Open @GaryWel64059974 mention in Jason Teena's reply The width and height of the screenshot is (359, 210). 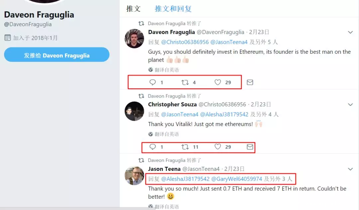237,179
